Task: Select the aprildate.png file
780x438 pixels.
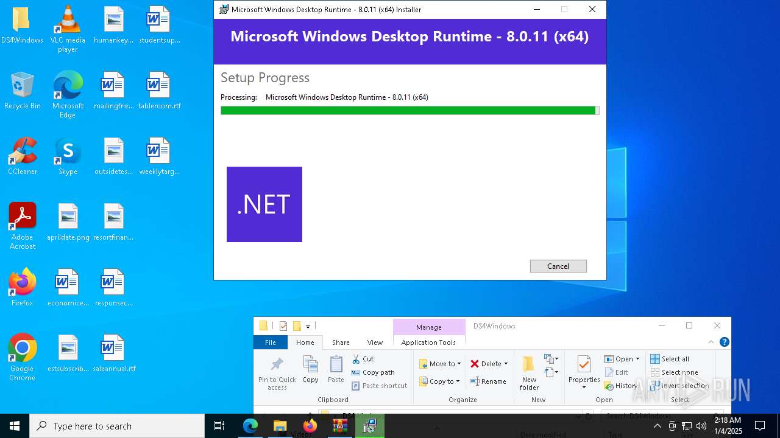Action: 68,223
